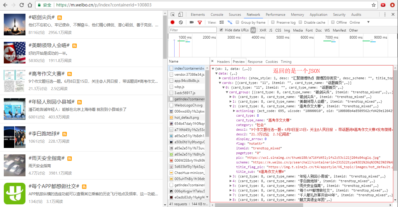Click the Name column header
Screen dimensions: 398x207
point(174,61)
